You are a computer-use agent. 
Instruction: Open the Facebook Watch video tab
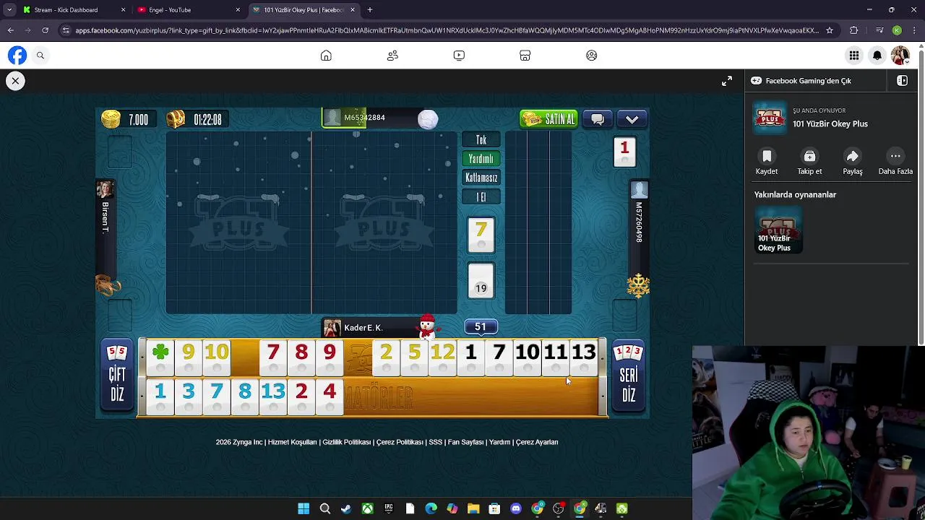[459, 56]
